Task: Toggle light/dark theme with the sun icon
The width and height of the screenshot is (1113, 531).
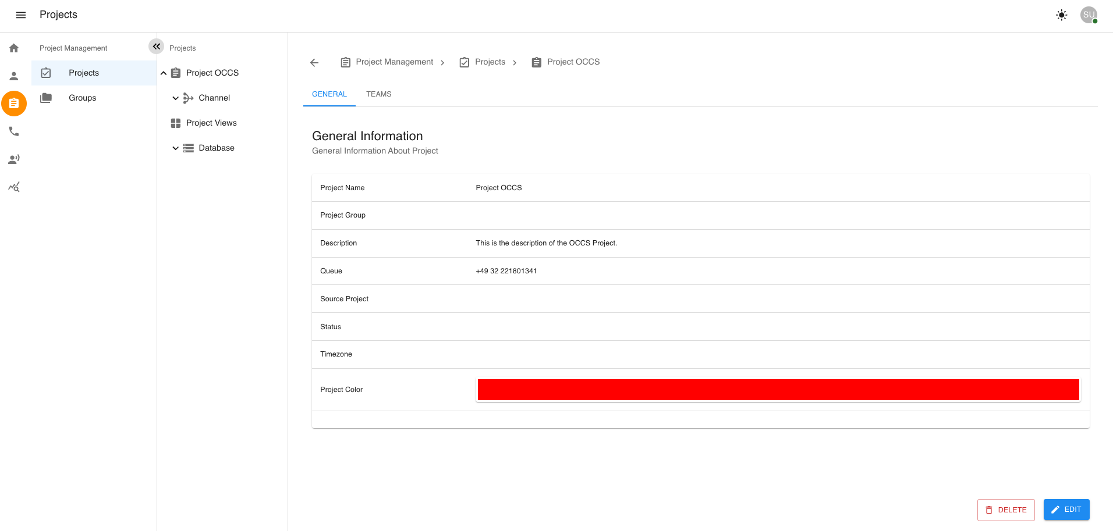Action: 1061,15
